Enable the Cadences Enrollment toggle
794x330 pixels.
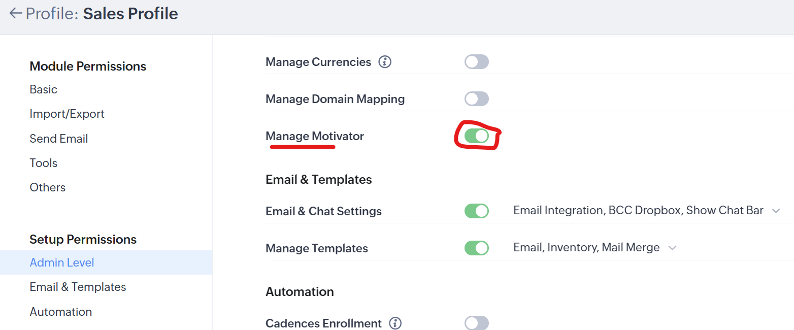click(477, 323)
